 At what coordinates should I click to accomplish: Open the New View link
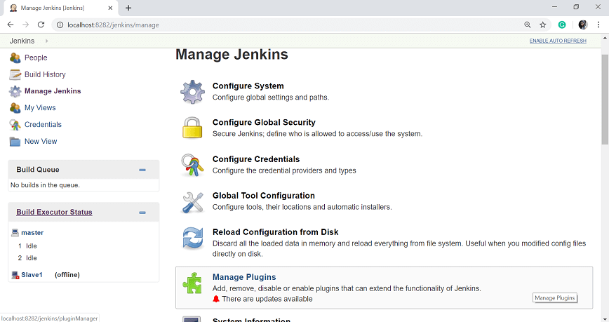41,142
